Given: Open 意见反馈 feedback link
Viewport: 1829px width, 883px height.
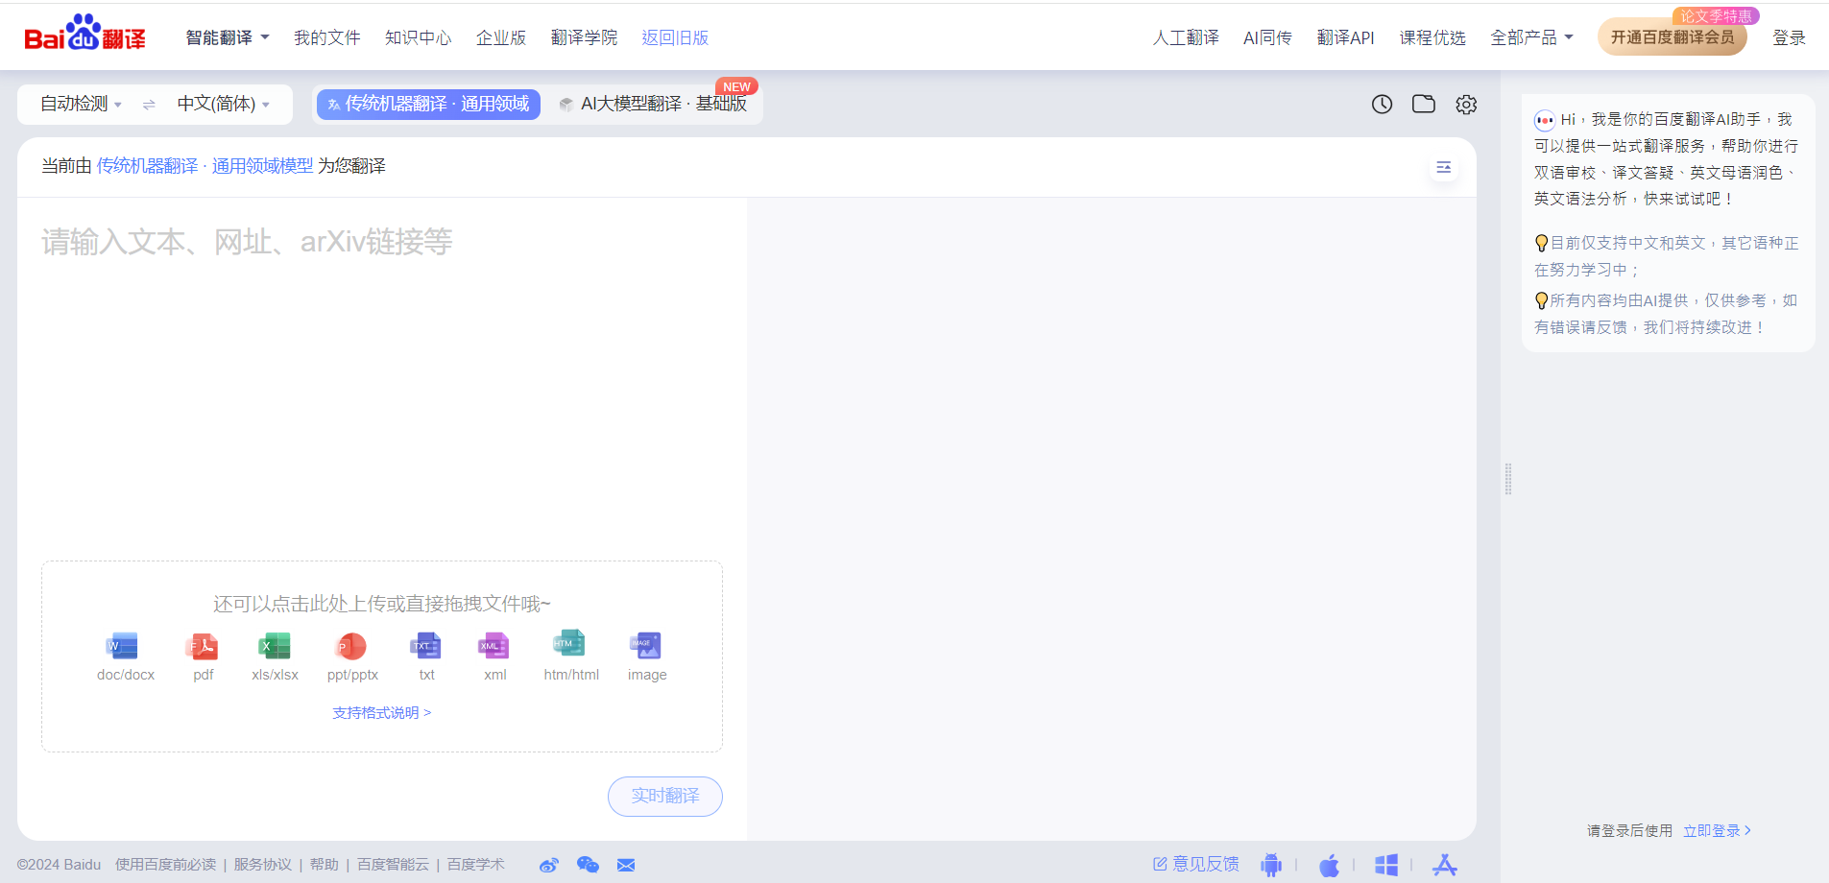Looking at the screenshot, I should pyautogui.click(x=1196, y=865).
